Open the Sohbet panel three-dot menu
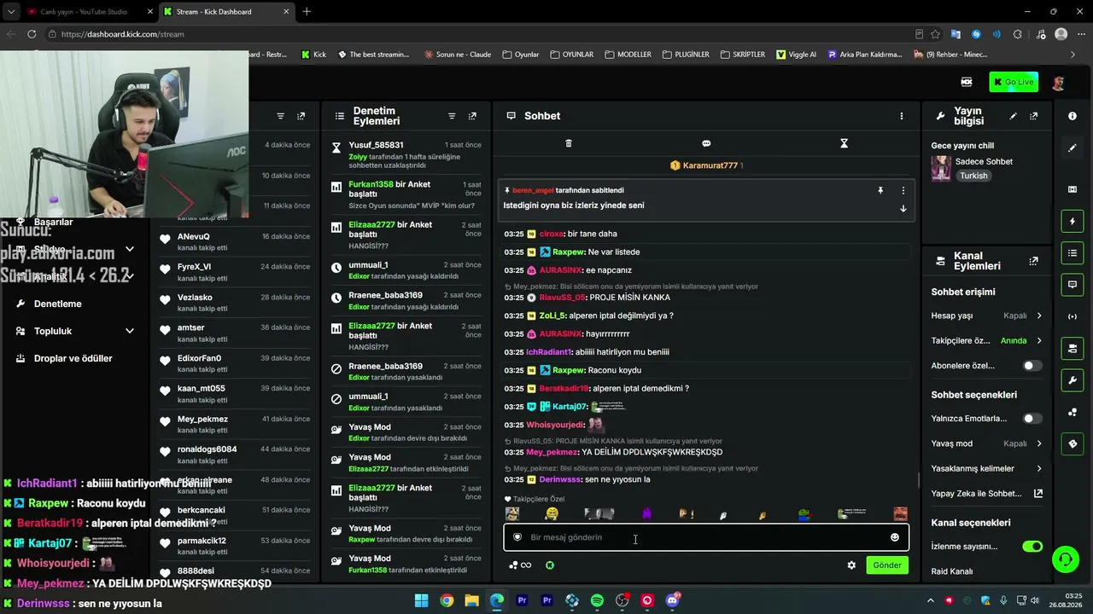This screenshot has width=1093, height=614. click(902, 116)
